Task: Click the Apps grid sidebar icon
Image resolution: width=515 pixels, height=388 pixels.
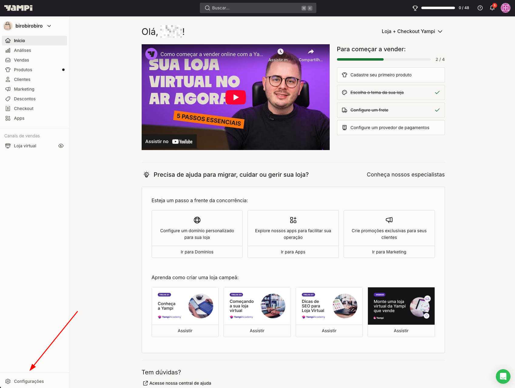Action: click(8, 118)
